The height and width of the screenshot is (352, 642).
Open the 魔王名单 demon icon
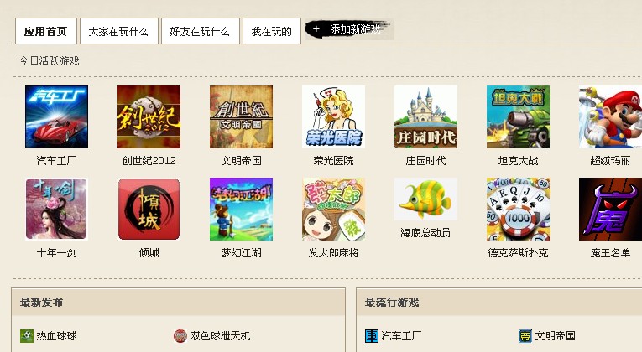(x=610, y=209)
